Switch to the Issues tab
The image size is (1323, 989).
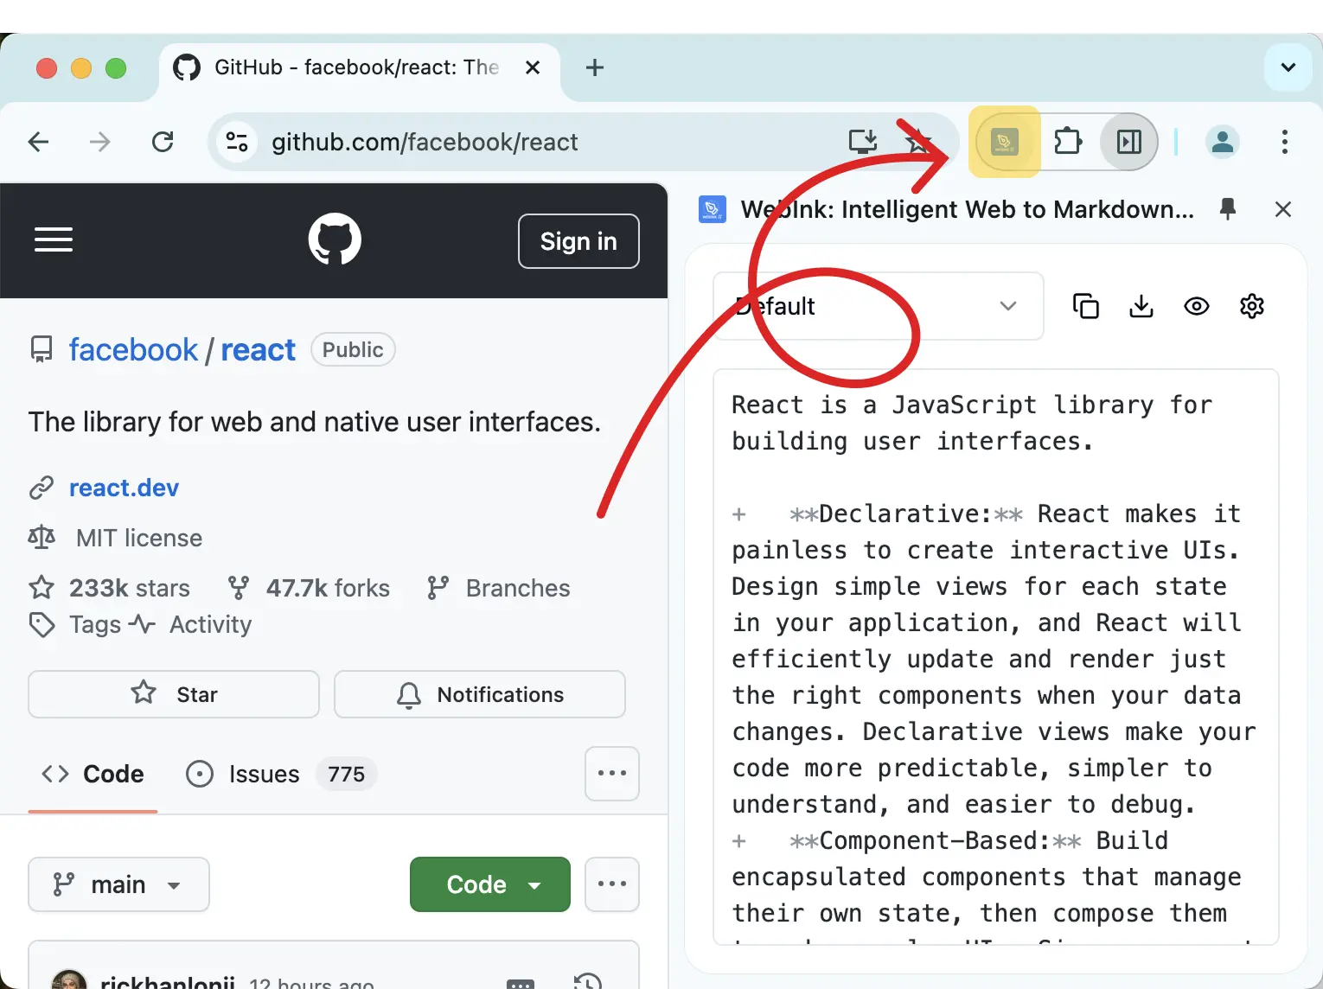(263, 774)
